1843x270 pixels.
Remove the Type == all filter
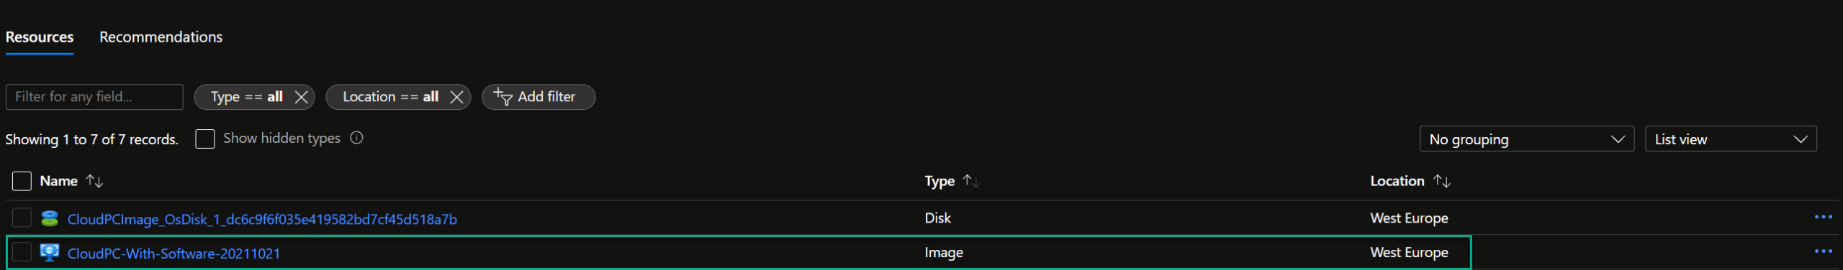click(302, 97)
